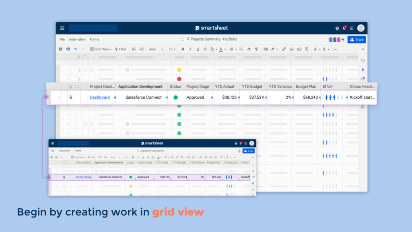Open the app launcher grid in Portfolio window
This screenshot has height=232, width=412.
[352, 28]
